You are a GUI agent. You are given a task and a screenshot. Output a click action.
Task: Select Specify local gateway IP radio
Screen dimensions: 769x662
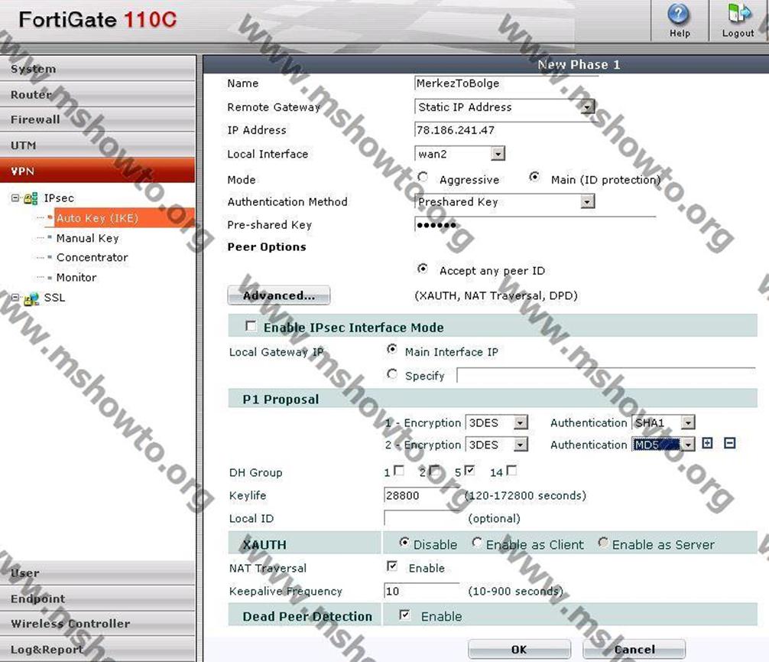391,374
